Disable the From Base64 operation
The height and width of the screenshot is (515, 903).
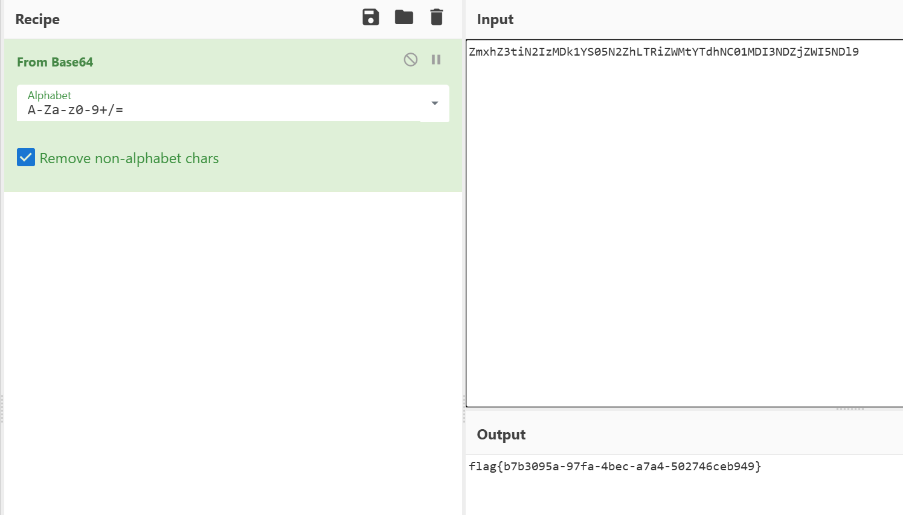point(411,59)
